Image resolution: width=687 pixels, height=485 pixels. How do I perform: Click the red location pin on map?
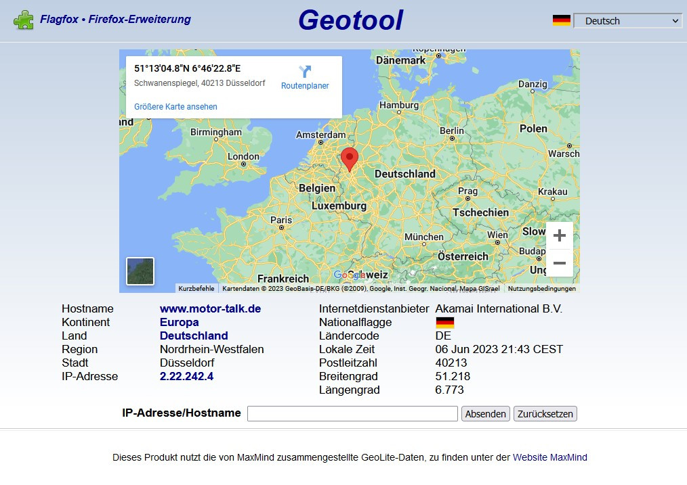(x=349, y=159)
